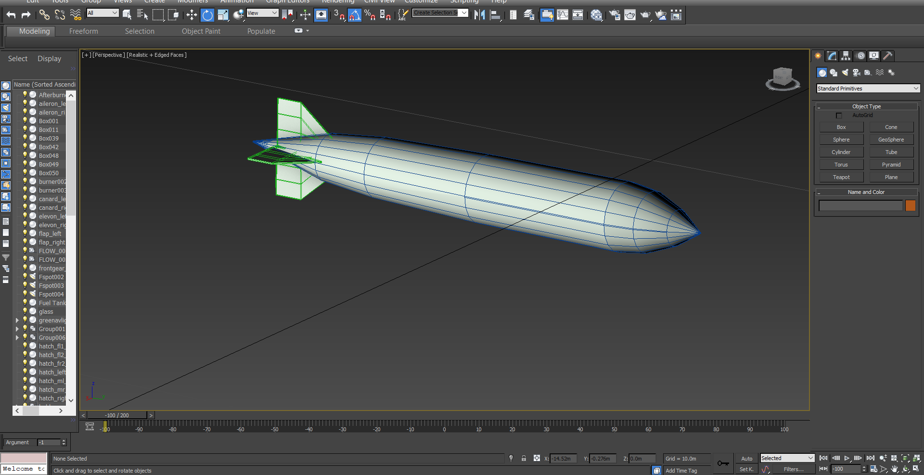Viewport: 924px width, 475px height.
Task: Click the GeoSphere primitive button
Action: pos(891,140)
